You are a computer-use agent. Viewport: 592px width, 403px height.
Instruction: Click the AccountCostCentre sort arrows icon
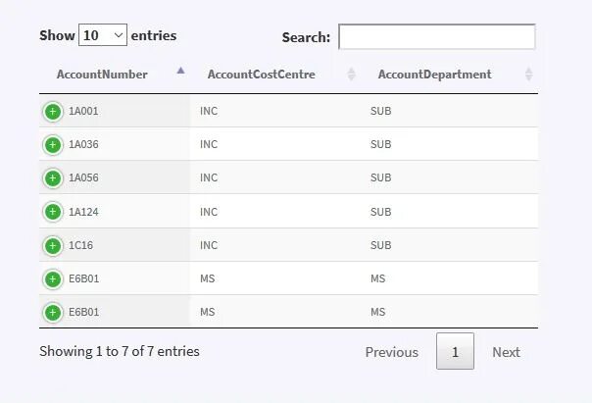tap(352, 75)
